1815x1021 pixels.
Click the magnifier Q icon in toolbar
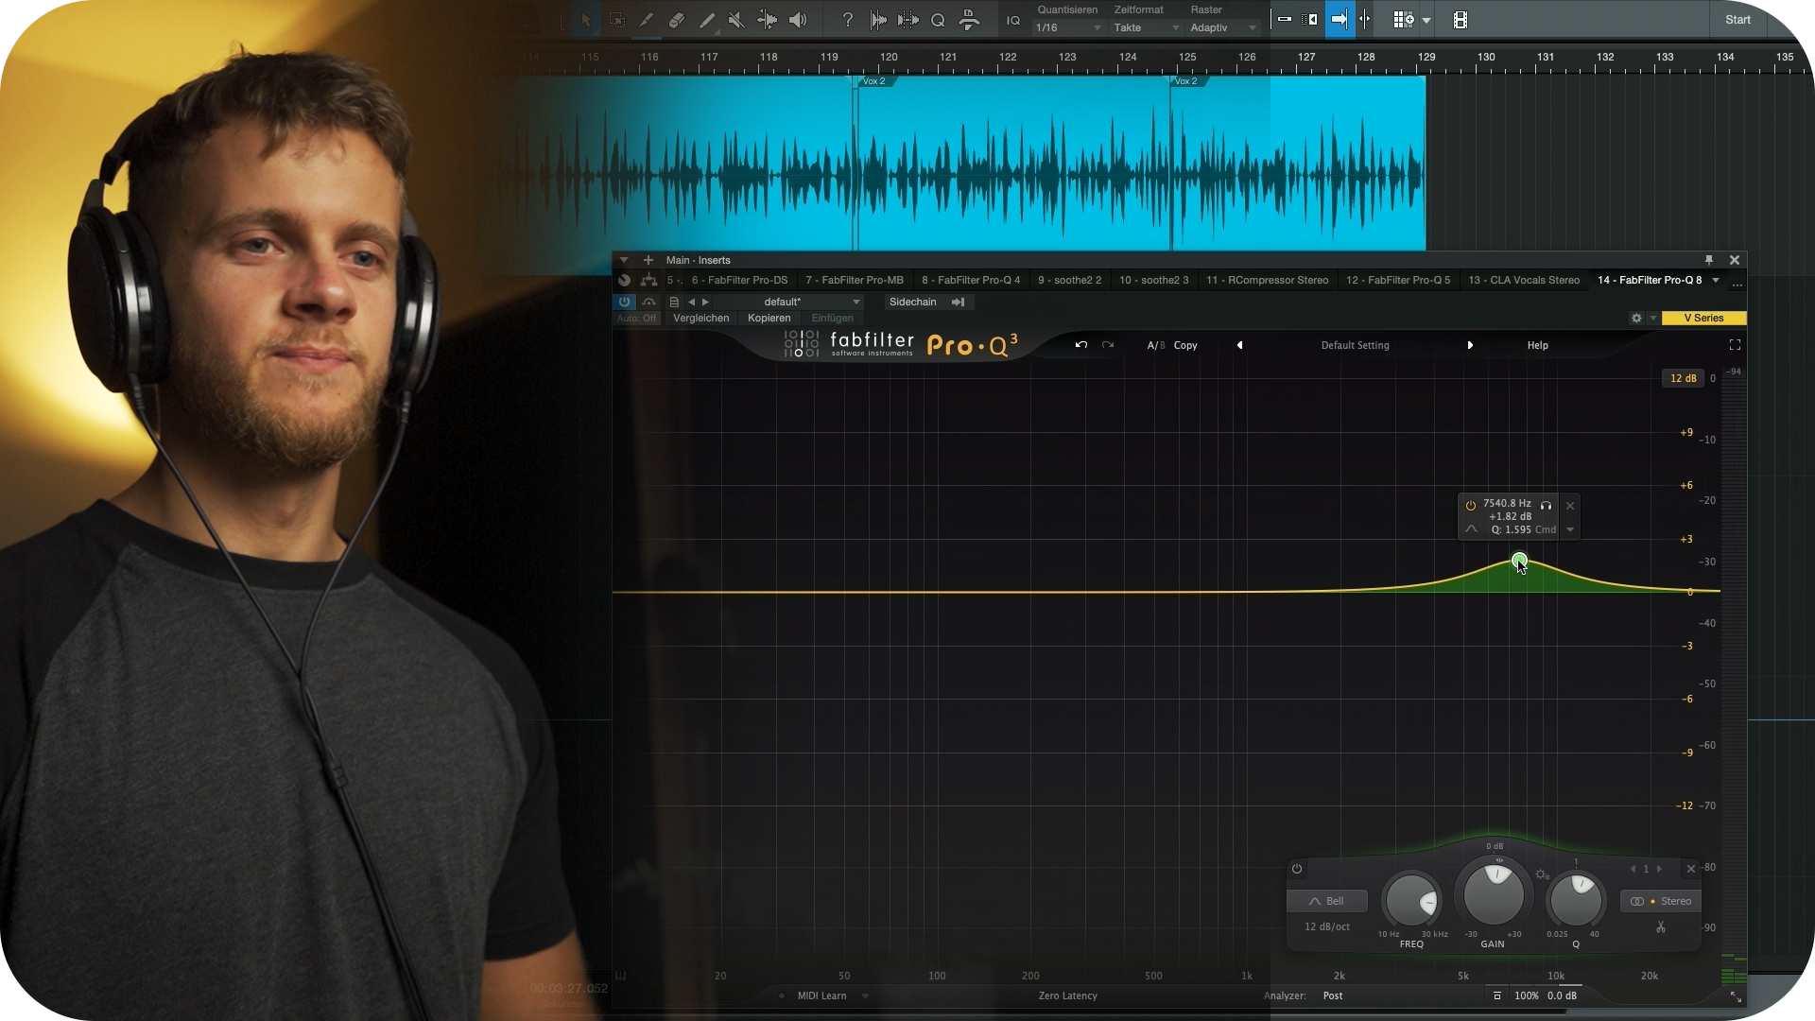[938, 20]
